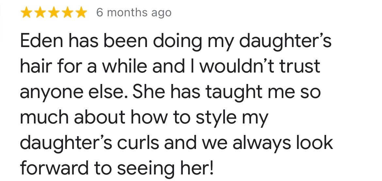Click the words "much about" in the review
382x181 pixels.
[72, 117]
